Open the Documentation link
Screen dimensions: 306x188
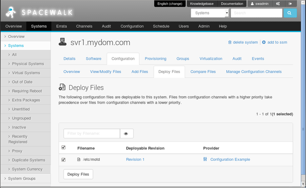coord(232,4)
